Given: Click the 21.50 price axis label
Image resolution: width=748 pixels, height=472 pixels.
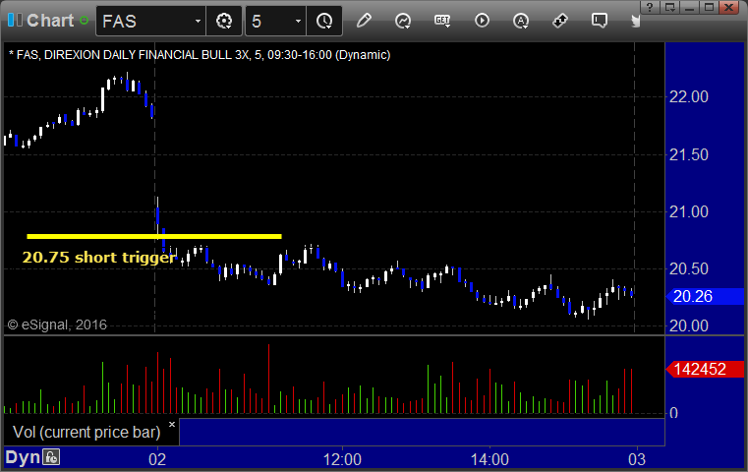Looking at the screenshot, I should tap(688, 154).
